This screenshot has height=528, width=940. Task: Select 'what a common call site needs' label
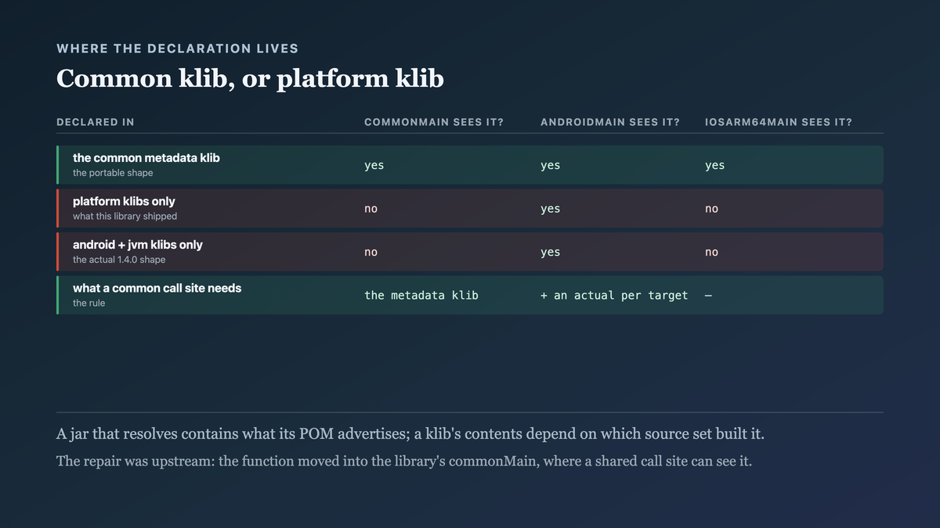157,289
